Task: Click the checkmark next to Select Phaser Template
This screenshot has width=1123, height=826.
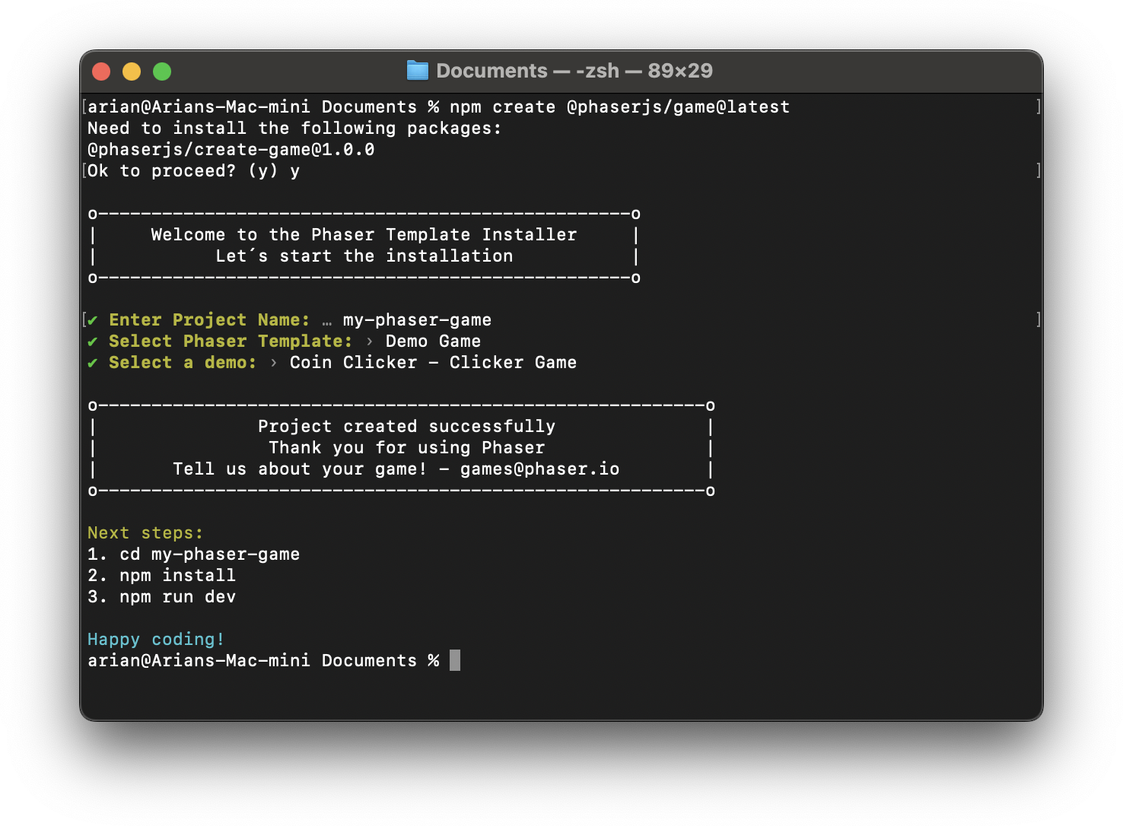Action: click(93, 342)
